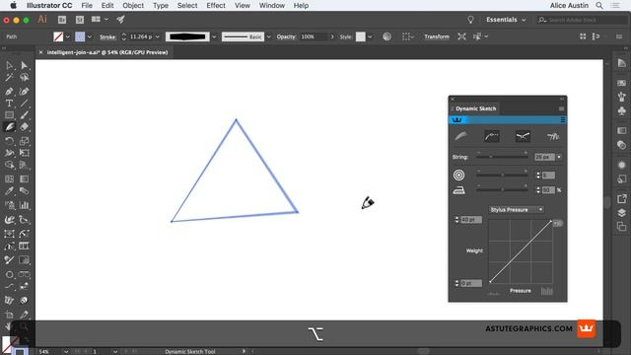Image resolution: width=631 pixels, height=355 pixels.
Task: Open the Effect menu
Action: [x=216, y=6]
